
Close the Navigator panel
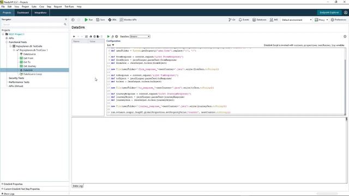(66, 20)
